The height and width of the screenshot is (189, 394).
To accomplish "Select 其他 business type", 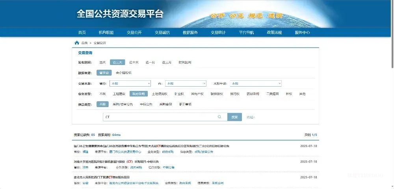I will tap(302, 94).
